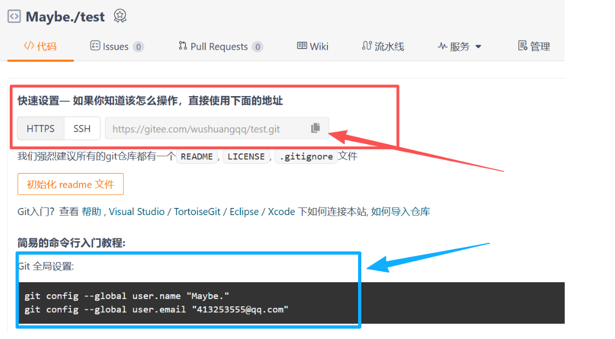
Task: Open the 管理 management tab
Action: click(534, 46)
